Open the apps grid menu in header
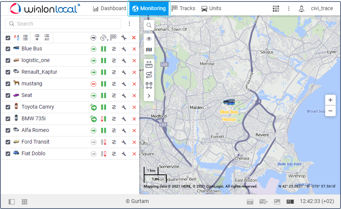Viewport: 341px width, 209px height. pyautogui.click(x=276, y=8)
